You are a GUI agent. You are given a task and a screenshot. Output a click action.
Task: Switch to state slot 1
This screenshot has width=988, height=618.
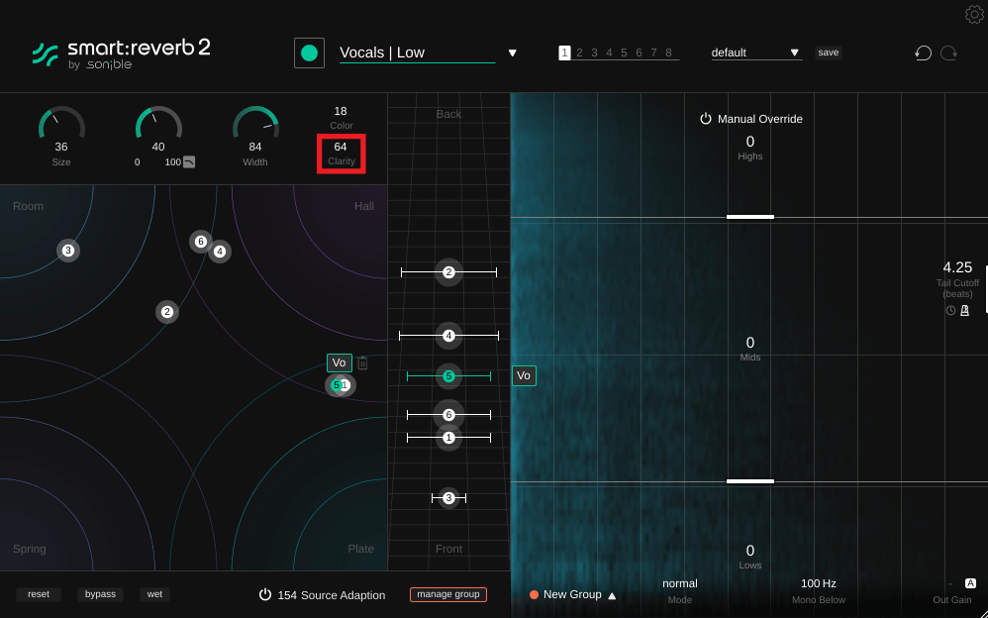click(564, 52)
